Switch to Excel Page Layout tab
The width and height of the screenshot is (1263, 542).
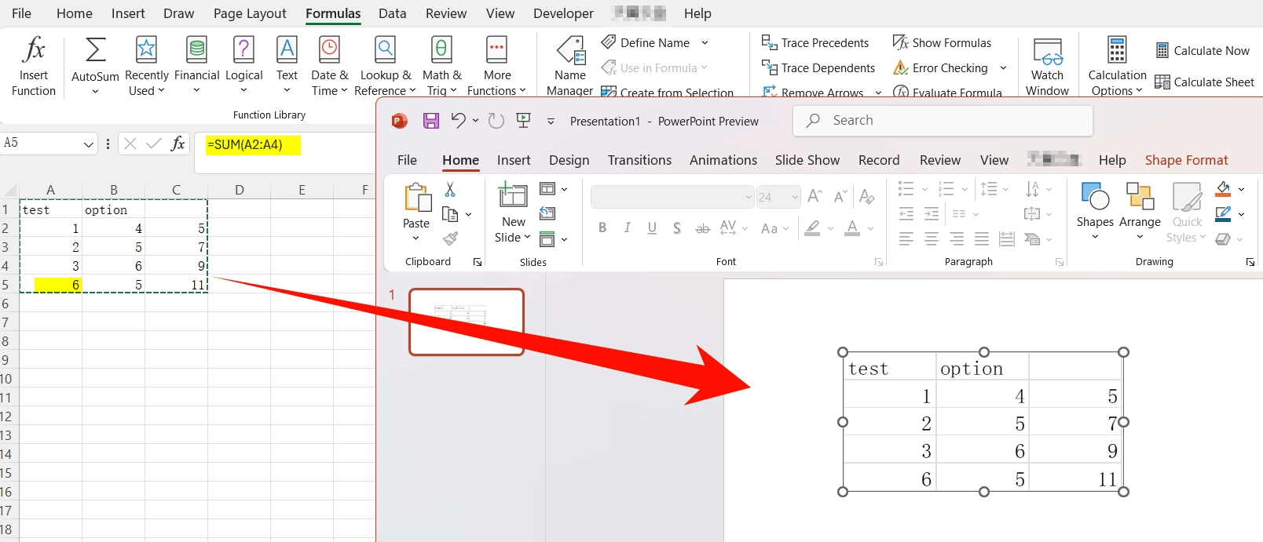pyautogui.click(x=250, y=13)
